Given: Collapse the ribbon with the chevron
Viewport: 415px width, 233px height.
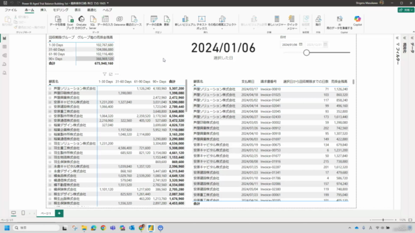Looking at the screenshot, I should tap(413, 32).
